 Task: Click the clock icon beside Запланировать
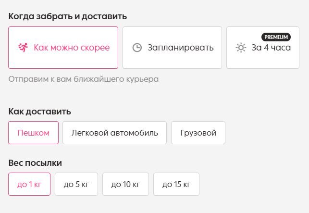click(x=137, y=48)
